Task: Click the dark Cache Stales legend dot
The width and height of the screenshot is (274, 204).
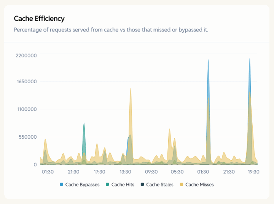Action: click(142, 185)
